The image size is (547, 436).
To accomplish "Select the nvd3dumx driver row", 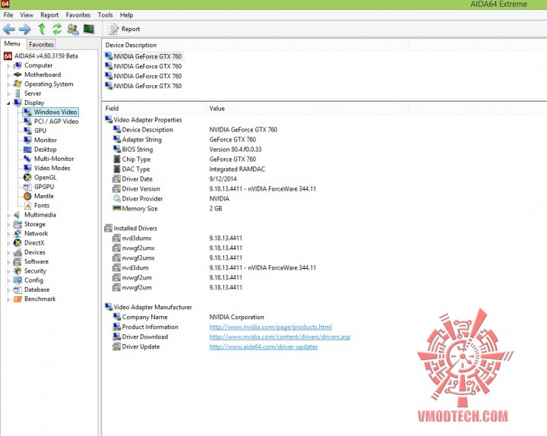I will (177, 238).
